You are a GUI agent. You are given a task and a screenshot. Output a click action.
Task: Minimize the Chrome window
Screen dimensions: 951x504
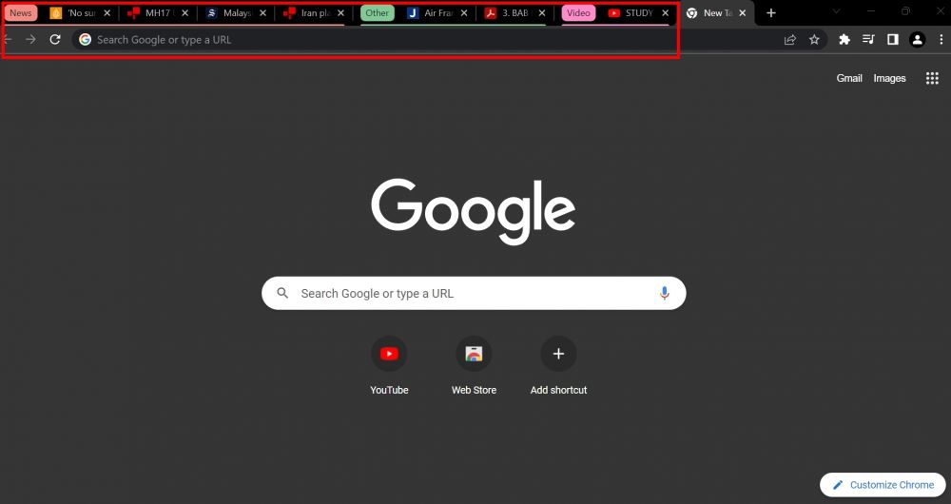871,10
